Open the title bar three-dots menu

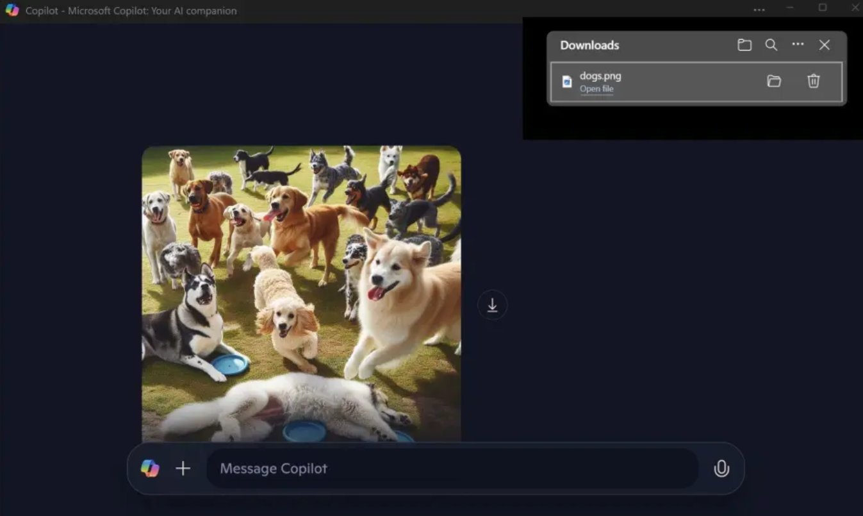(759, 10)
